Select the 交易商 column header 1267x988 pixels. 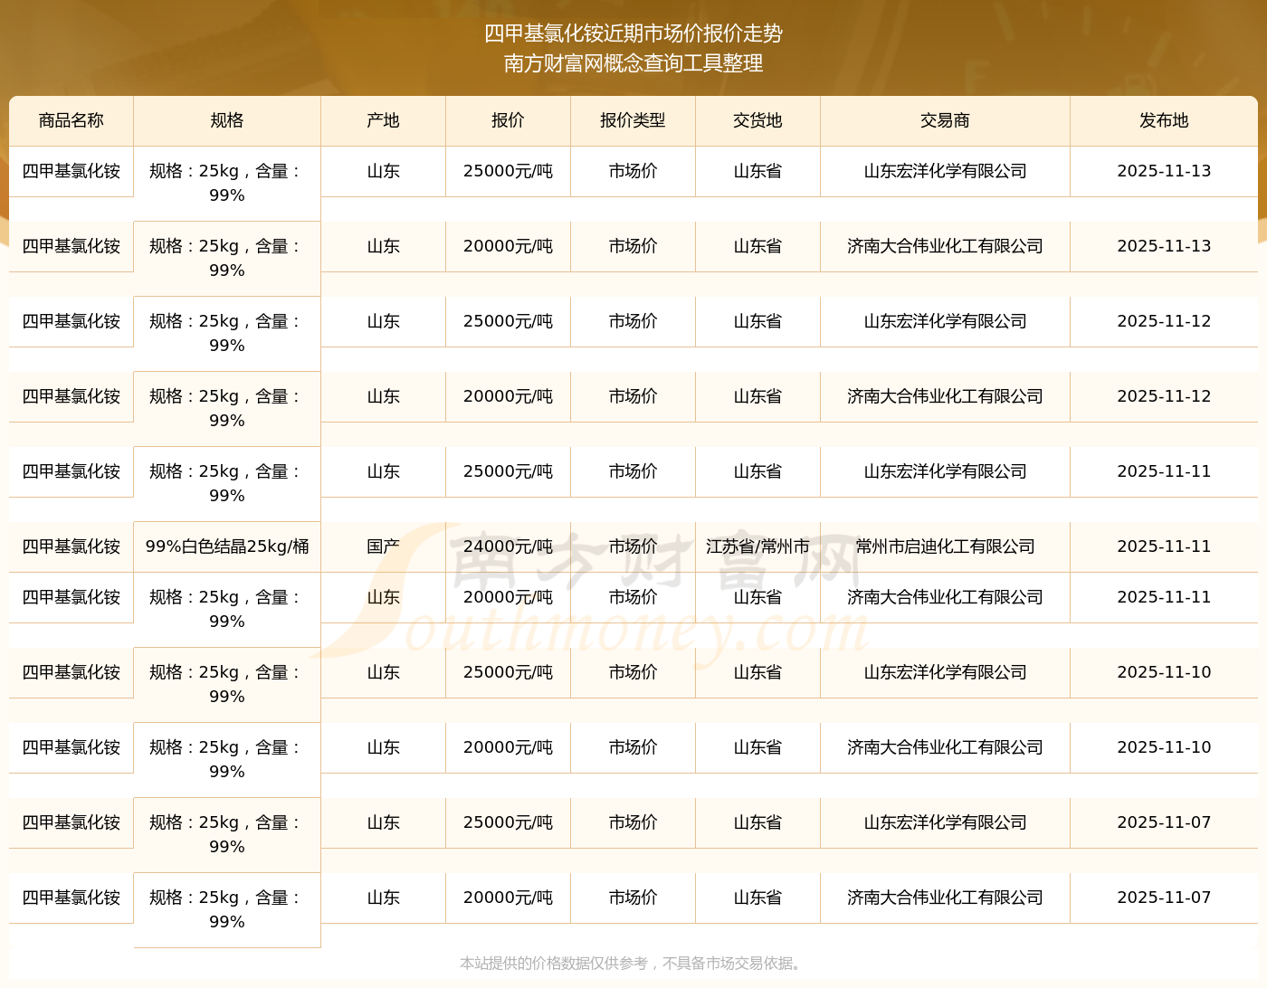tap(945, 120)
